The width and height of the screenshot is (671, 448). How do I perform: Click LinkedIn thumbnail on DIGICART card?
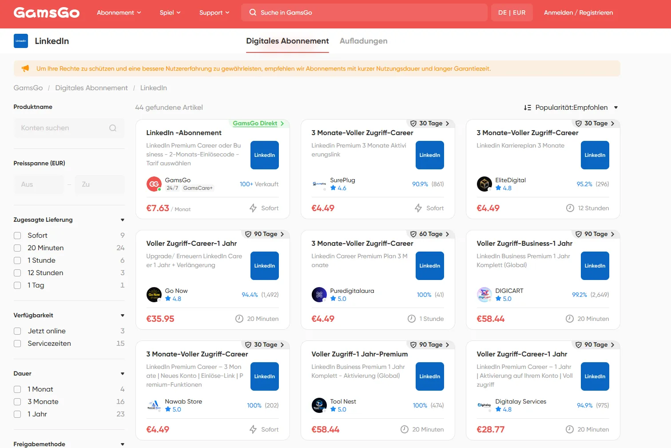pos(595,266)
